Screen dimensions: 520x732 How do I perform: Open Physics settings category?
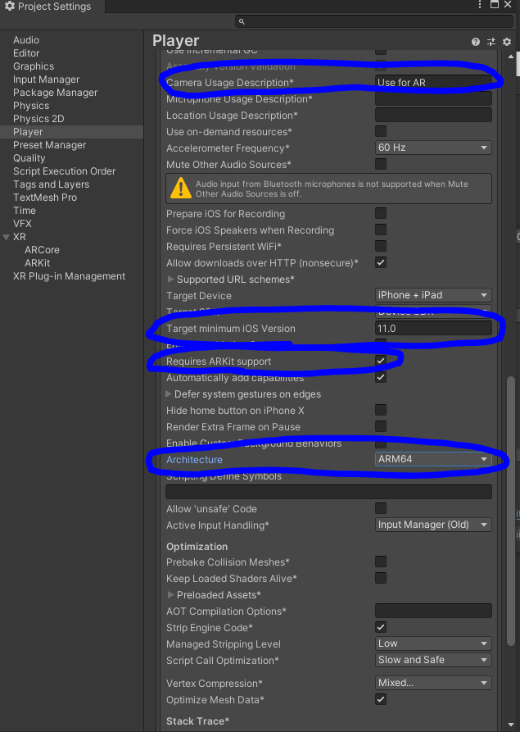pos(31,106)
